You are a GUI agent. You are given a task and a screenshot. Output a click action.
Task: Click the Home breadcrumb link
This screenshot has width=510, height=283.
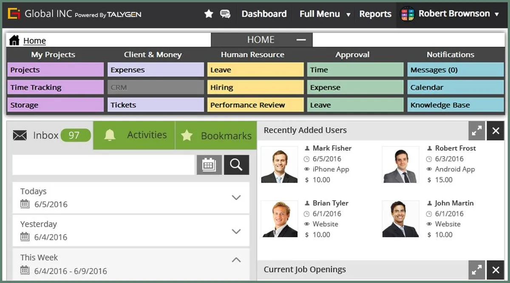click(34, 41)
